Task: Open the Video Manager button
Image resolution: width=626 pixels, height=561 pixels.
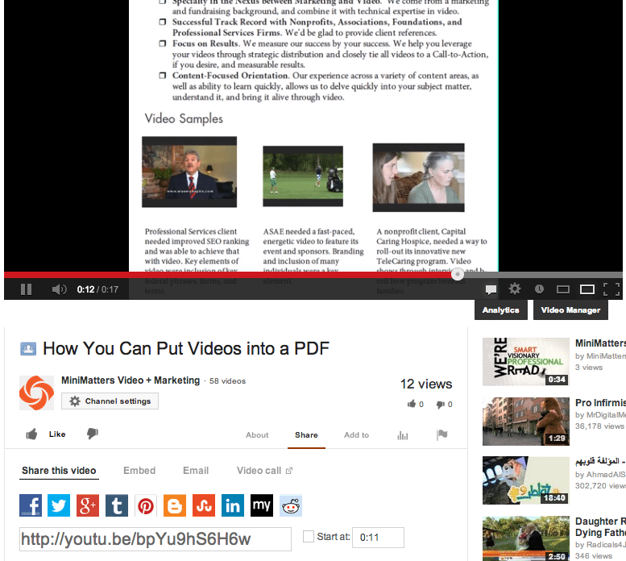Action: (570, 310)
